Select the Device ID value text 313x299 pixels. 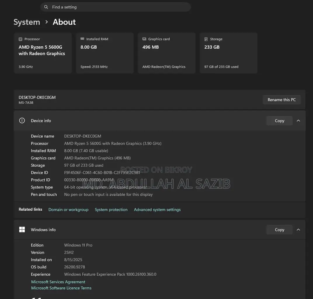102,173
